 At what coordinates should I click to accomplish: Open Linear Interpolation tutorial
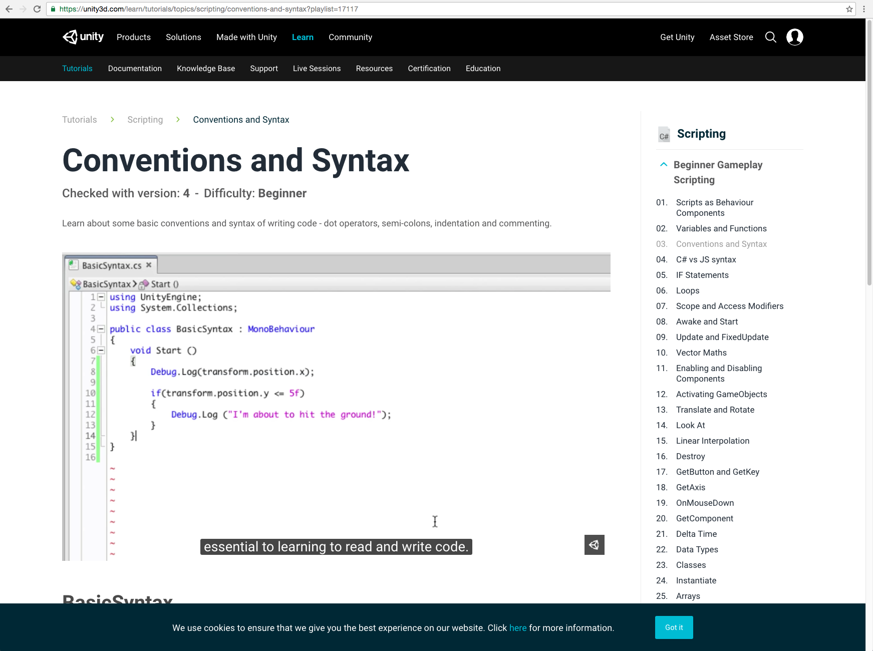pos(713,441)
